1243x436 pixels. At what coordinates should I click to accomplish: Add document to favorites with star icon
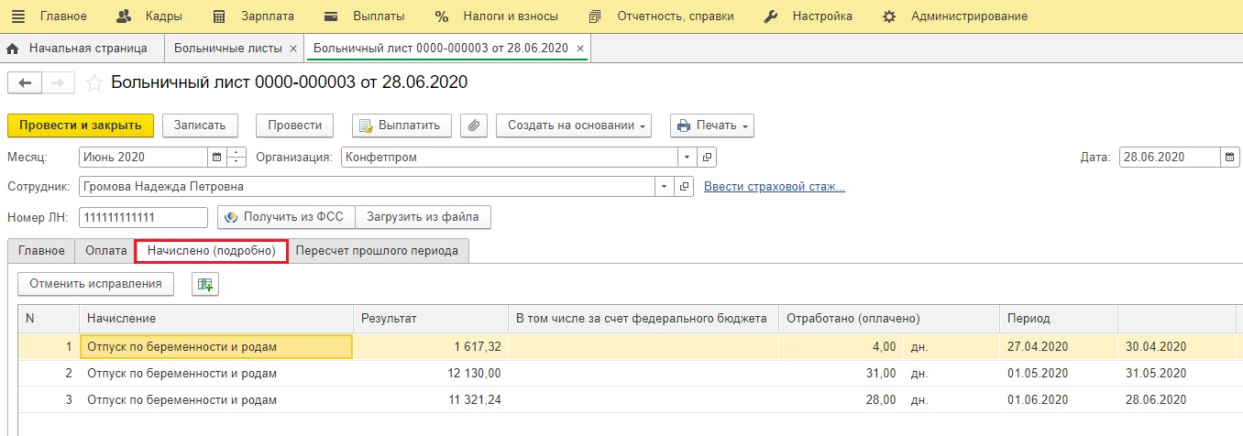click(93, 82)
